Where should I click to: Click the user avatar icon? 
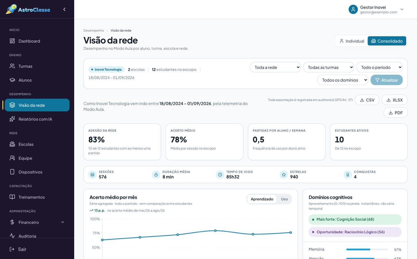pos(353,9)
